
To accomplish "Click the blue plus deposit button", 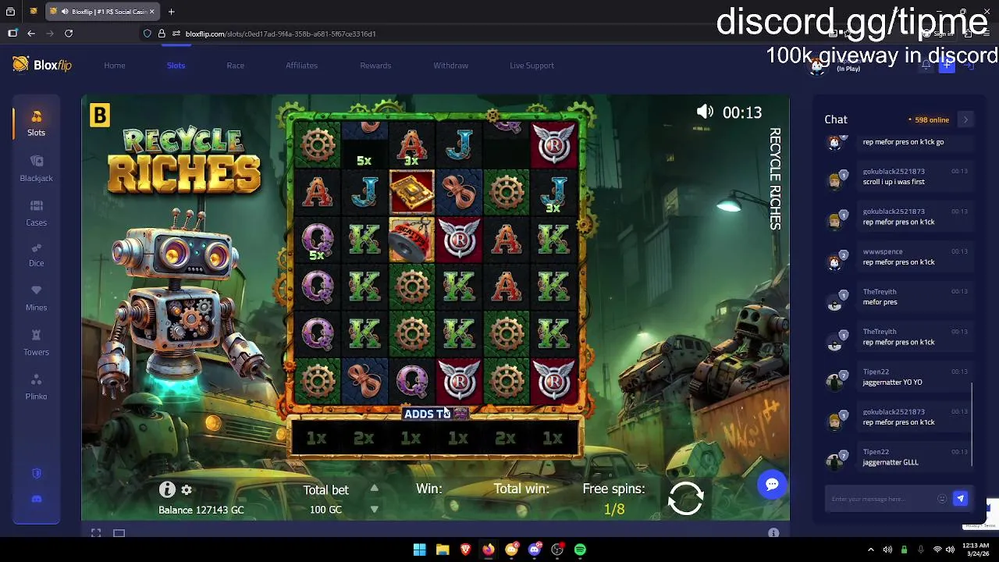I will click(947, 66).
